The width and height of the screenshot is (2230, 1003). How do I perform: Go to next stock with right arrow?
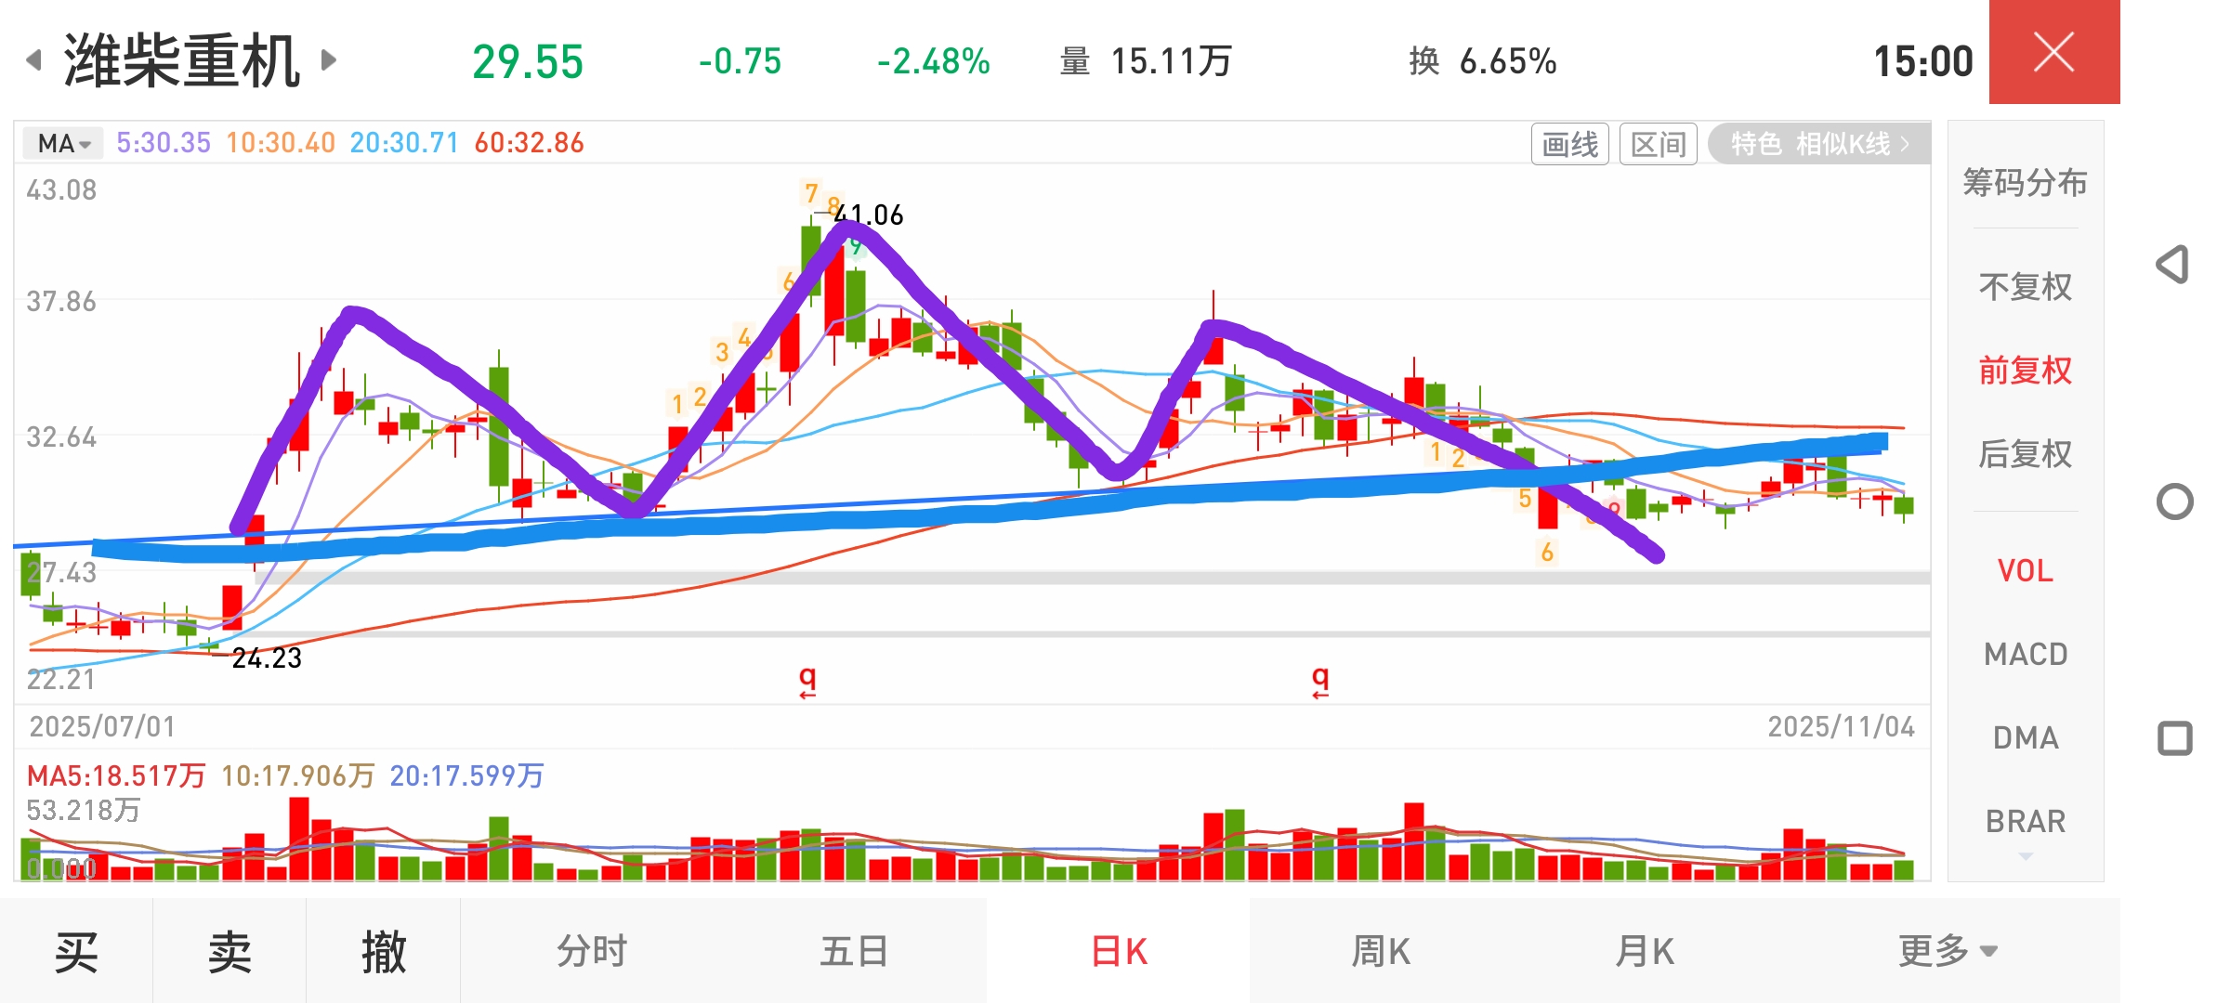[328, 60]
